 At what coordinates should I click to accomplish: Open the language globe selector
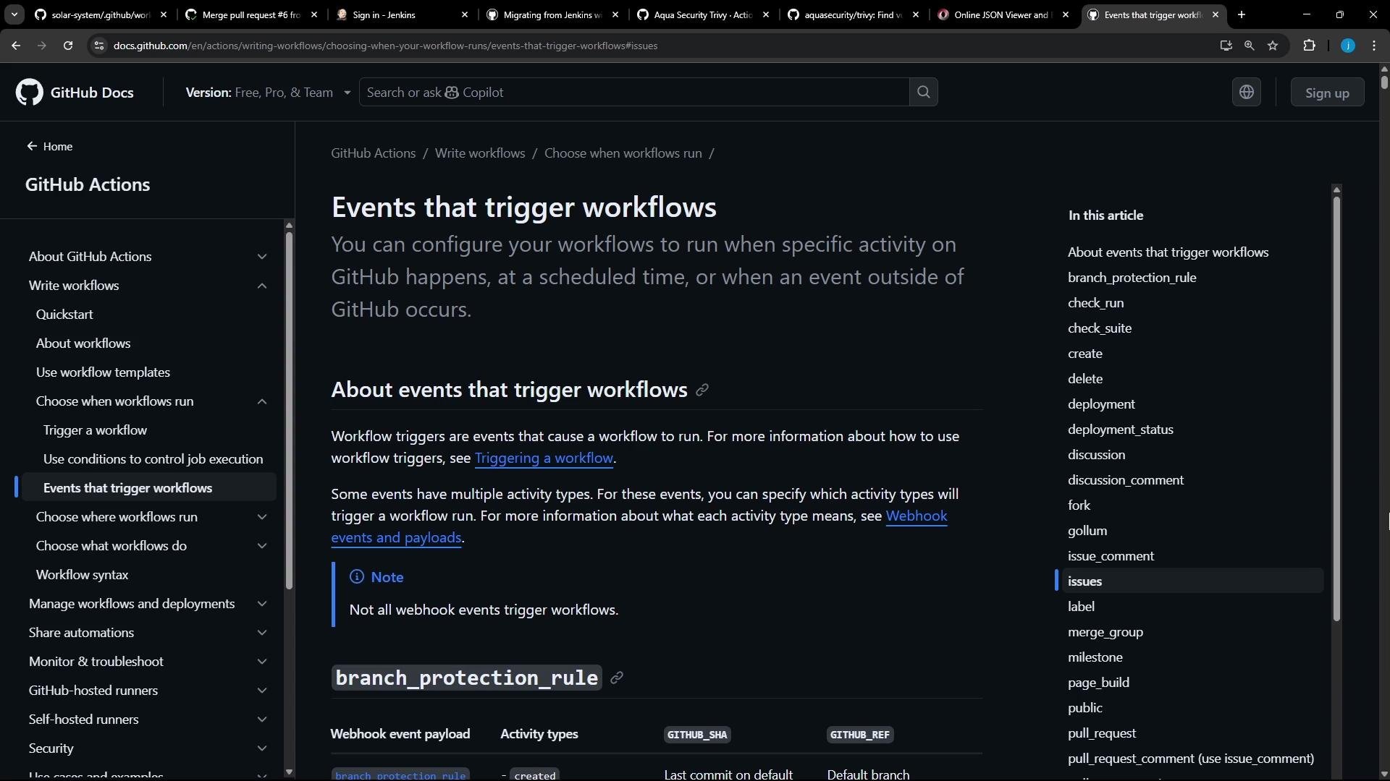pyautogui.click(x=1247, y=92)
